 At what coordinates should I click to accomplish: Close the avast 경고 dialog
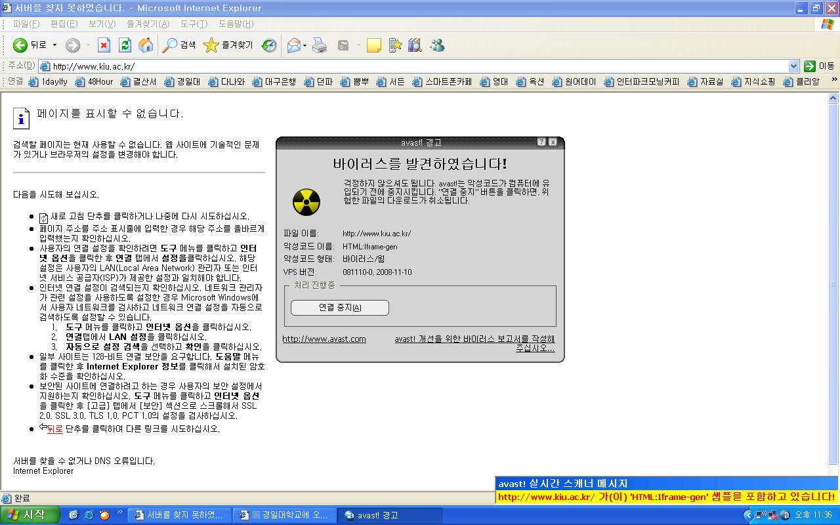(x=553, y=142)
